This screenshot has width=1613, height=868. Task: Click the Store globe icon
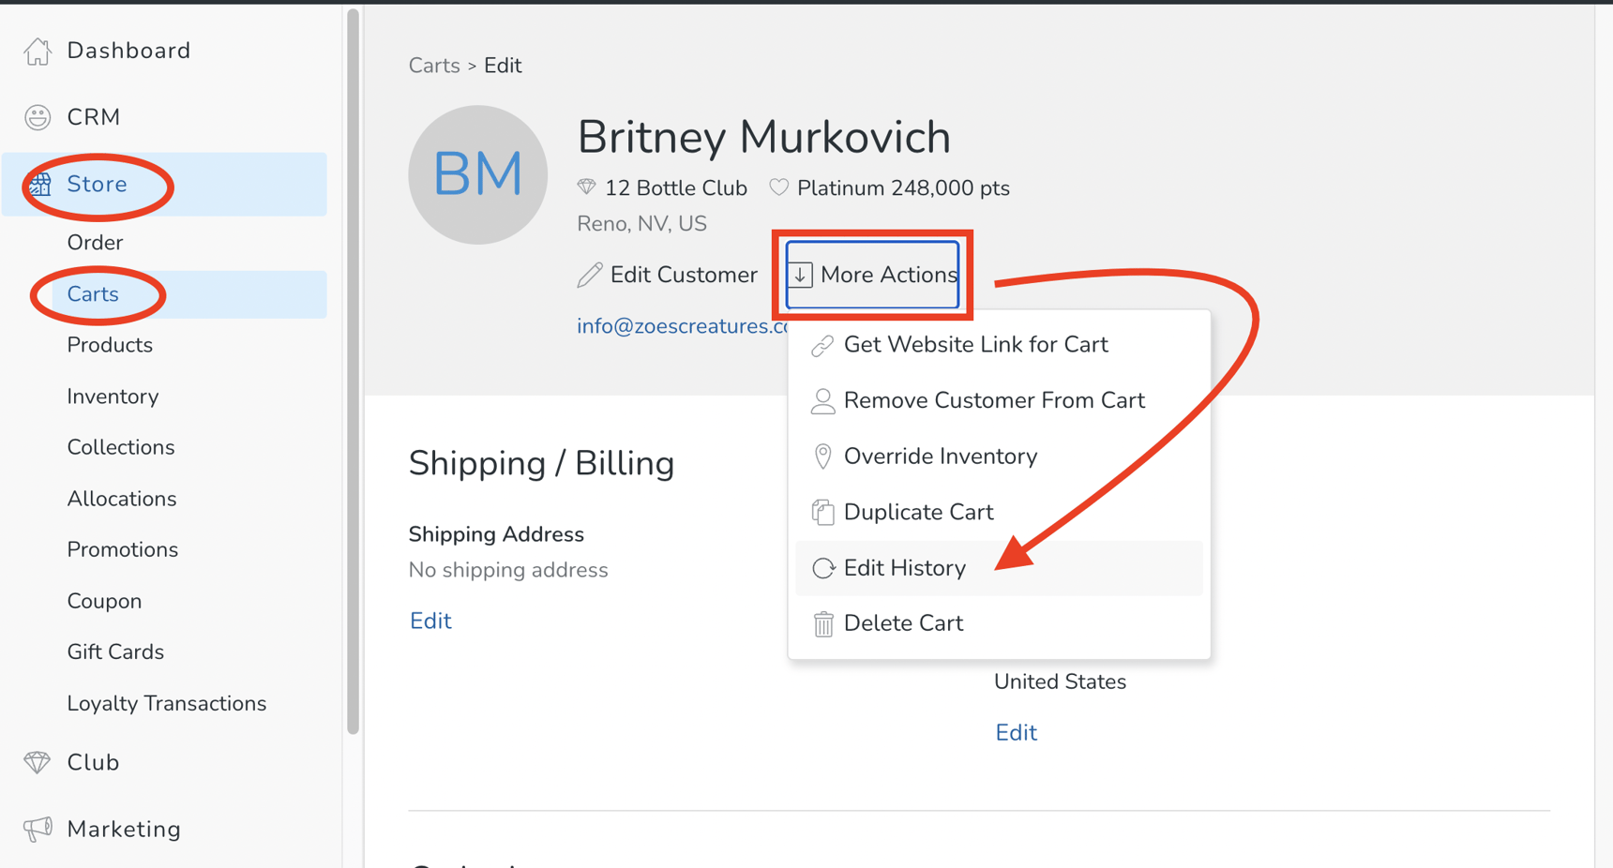(38, 184)
